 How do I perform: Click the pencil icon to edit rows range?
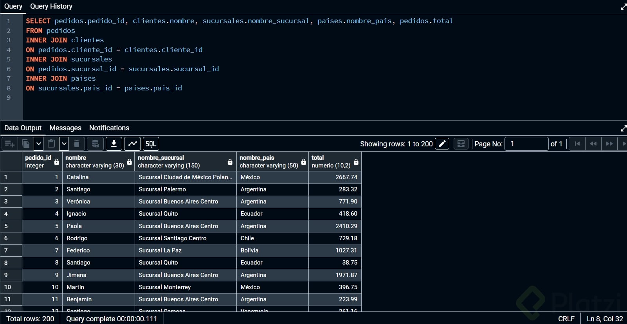(442, 144)
